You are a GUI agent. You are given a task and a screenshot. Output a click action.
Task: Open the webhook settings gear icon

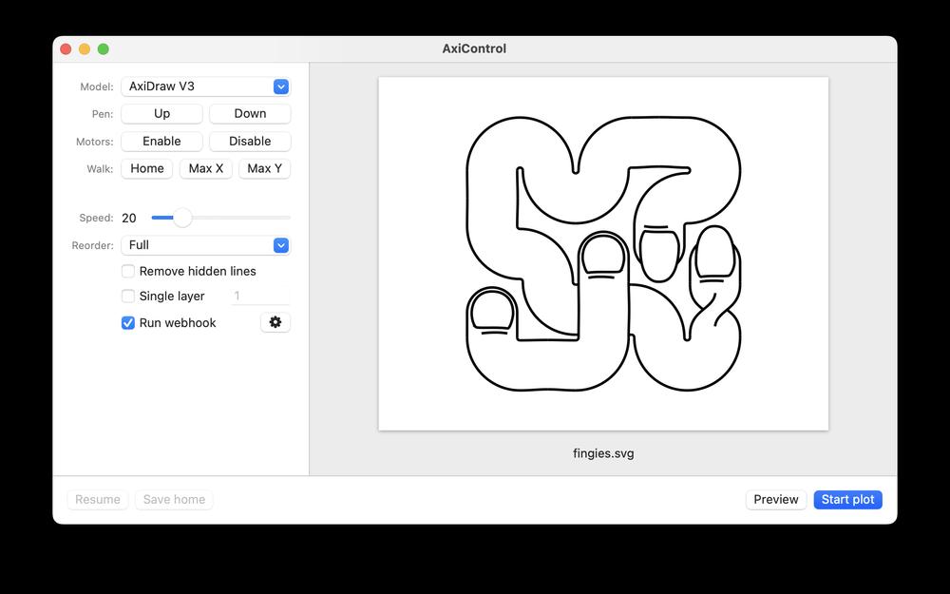pyautogui.click(x=275, y=322)
